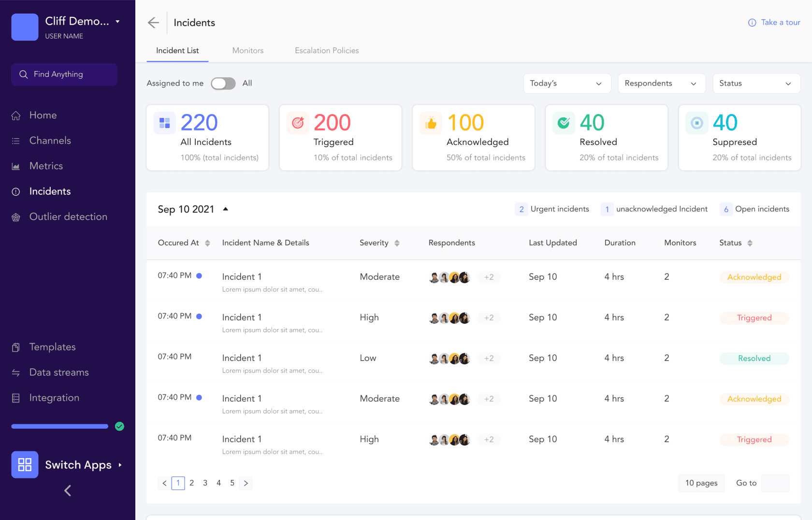Click the Take a tour info icon
This screenshot has height=520, width=812.
[752, 23]
